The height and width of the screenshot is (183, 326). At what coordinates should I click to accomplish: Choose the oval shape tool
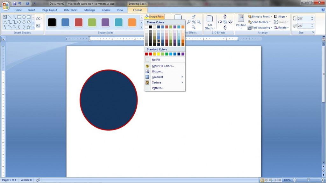[24, 17]
